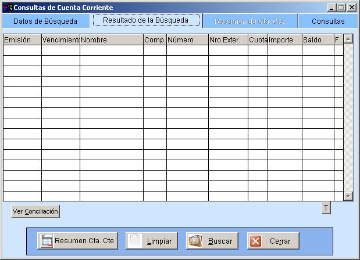Image resolution: width=360 pixels, height=260 pixels.
Task: Select the Importe column header
Action: (284, 40)
